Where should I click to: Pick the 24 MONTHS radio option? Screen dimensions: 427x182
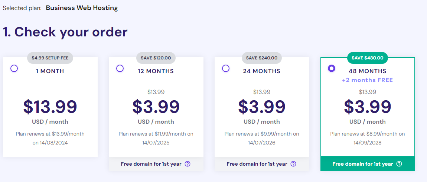[226, 68]
